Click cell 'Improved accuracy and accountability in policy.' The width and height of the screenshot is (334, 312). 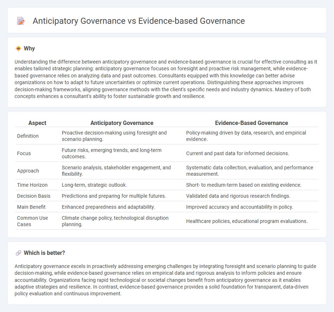click(251, 207)
